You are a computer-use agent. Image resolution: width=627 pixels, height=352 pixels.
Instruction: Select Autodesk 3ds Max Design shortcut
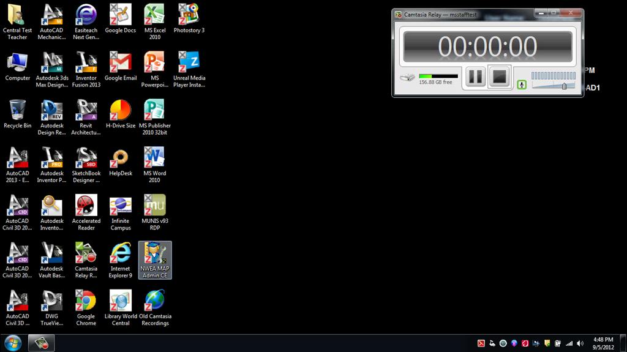point(51,70)
